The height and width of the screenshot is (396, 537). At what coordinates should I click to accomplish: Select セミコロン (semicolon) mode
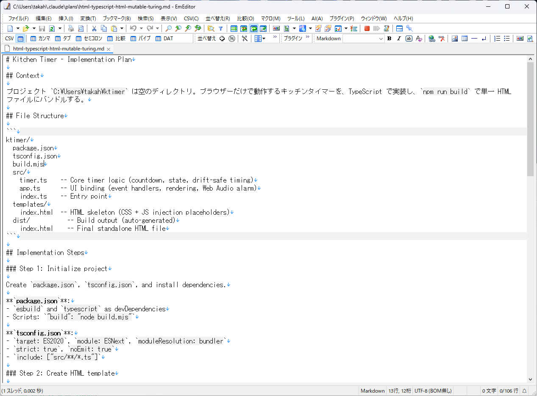click(x=89, y=39)
